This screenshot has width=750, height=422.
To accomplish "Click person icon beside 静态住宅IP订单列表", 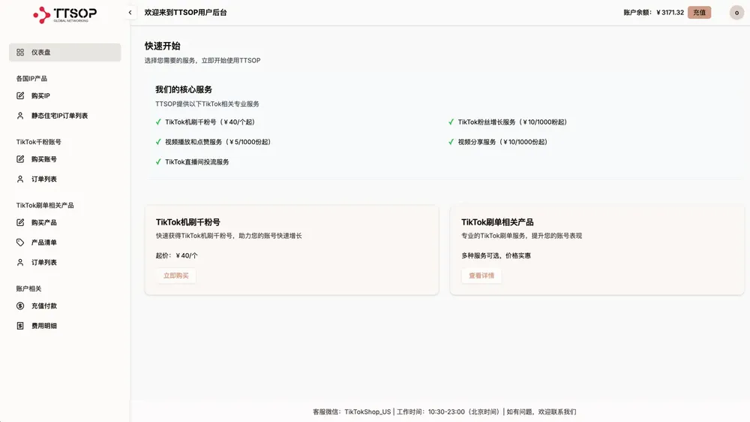I will 20,116.
